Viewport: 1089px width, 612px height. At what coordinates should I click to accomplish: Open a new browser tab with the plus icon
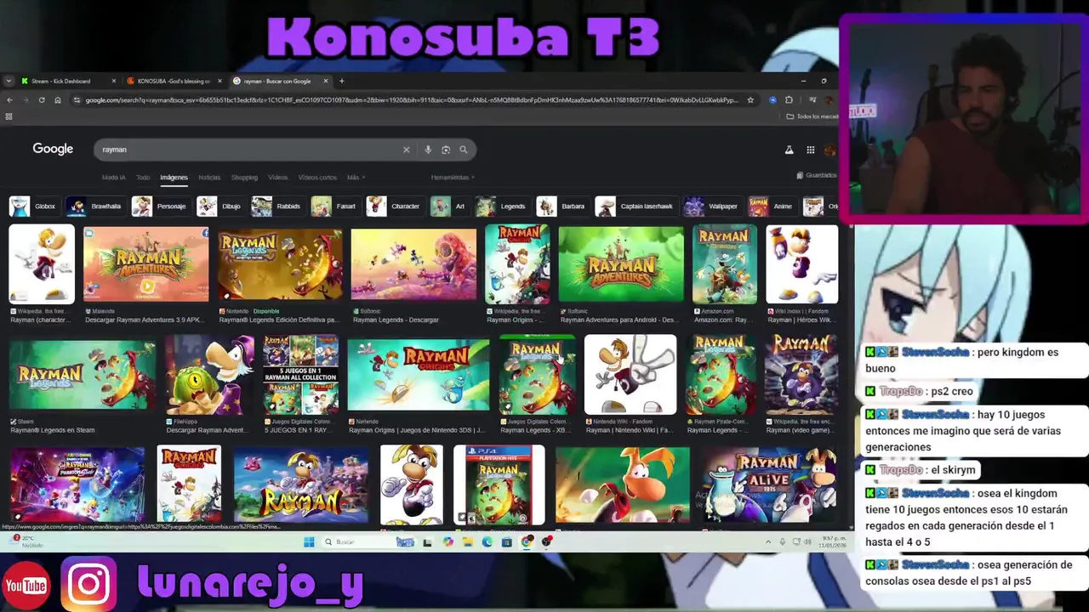coord(342,82)
